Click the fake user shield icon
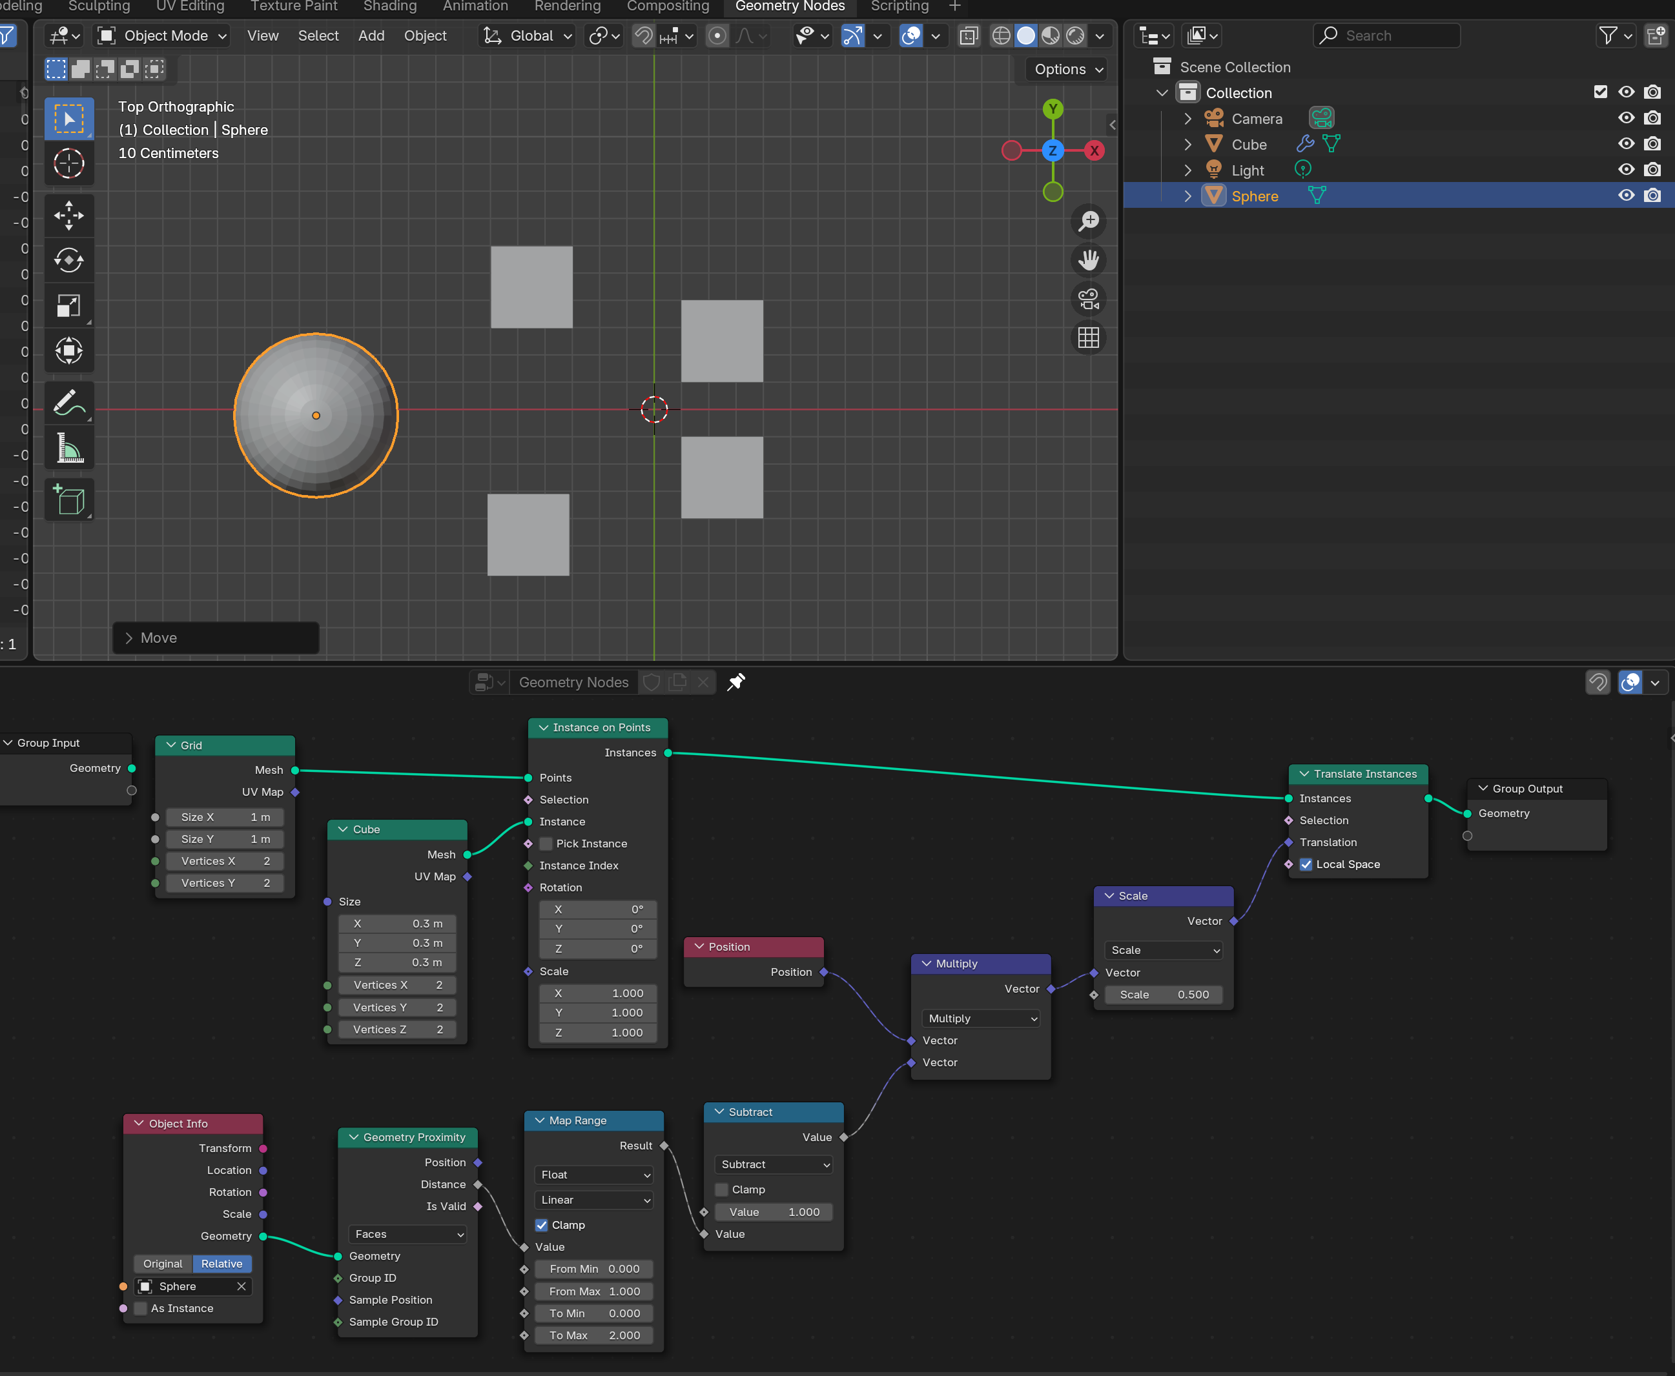 [652, 682]
